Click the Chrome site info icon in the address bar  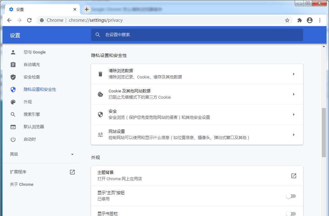(42, 20)
